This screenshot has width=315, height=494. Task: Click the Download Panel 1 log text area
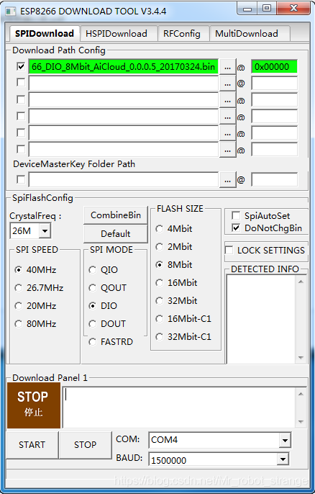[179, 407]
